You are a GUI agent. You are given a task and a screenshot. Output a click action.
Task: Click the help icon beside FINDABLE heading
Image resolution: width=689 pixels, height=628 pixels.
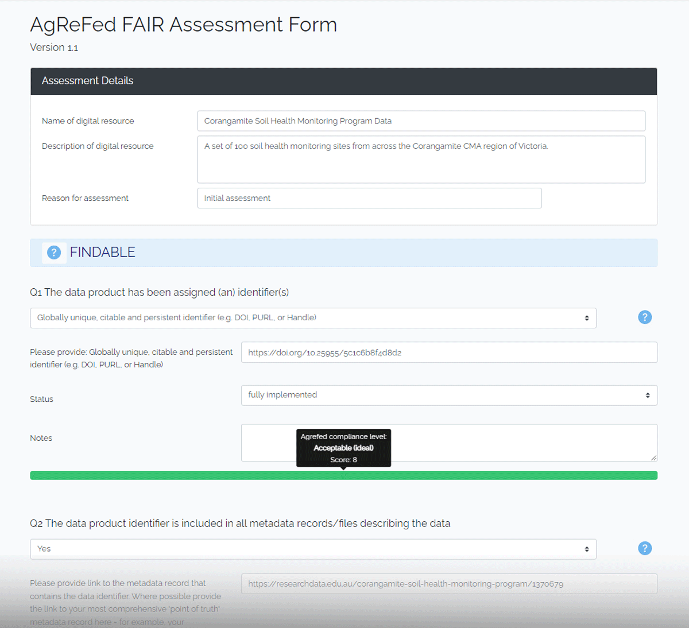[x=54, y=253]
